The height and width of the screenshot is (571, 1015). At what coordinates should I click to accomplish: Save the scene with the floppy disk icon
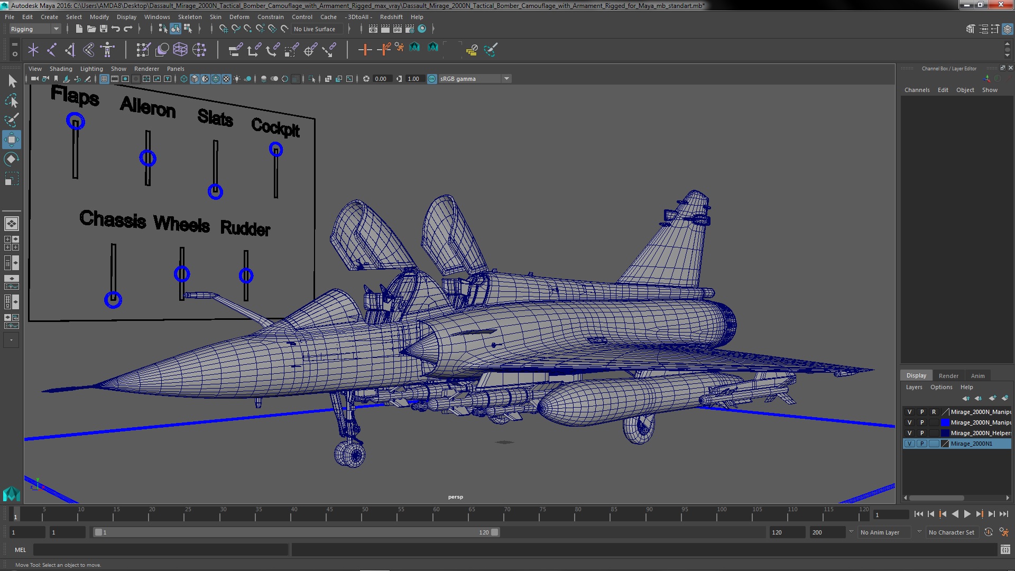click(104, 29)
